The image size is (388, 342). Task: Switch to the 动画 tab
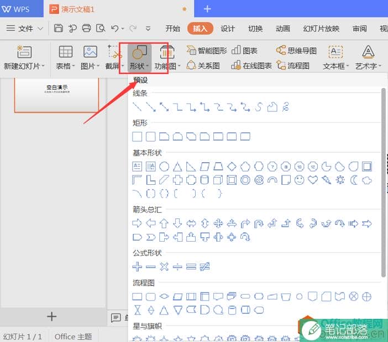pyautogui.click(x=282, y=28)
